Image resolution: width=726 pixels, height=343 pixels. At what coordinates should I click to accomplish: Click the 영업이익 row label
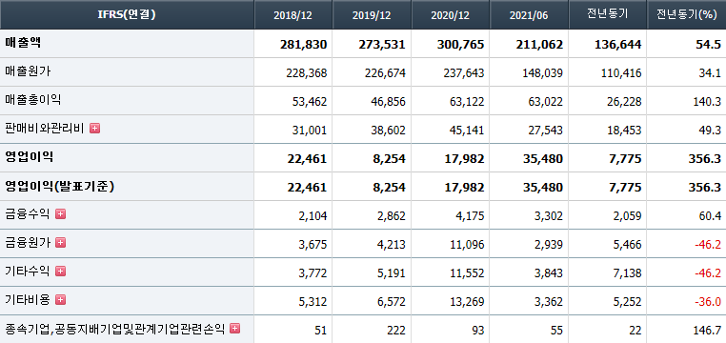coord(30,157)
